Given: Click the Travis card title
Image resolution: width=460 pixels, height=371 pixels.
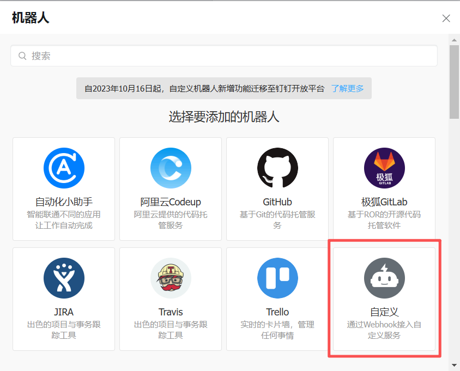Looking at the screenshot, I should click(171, 312).
